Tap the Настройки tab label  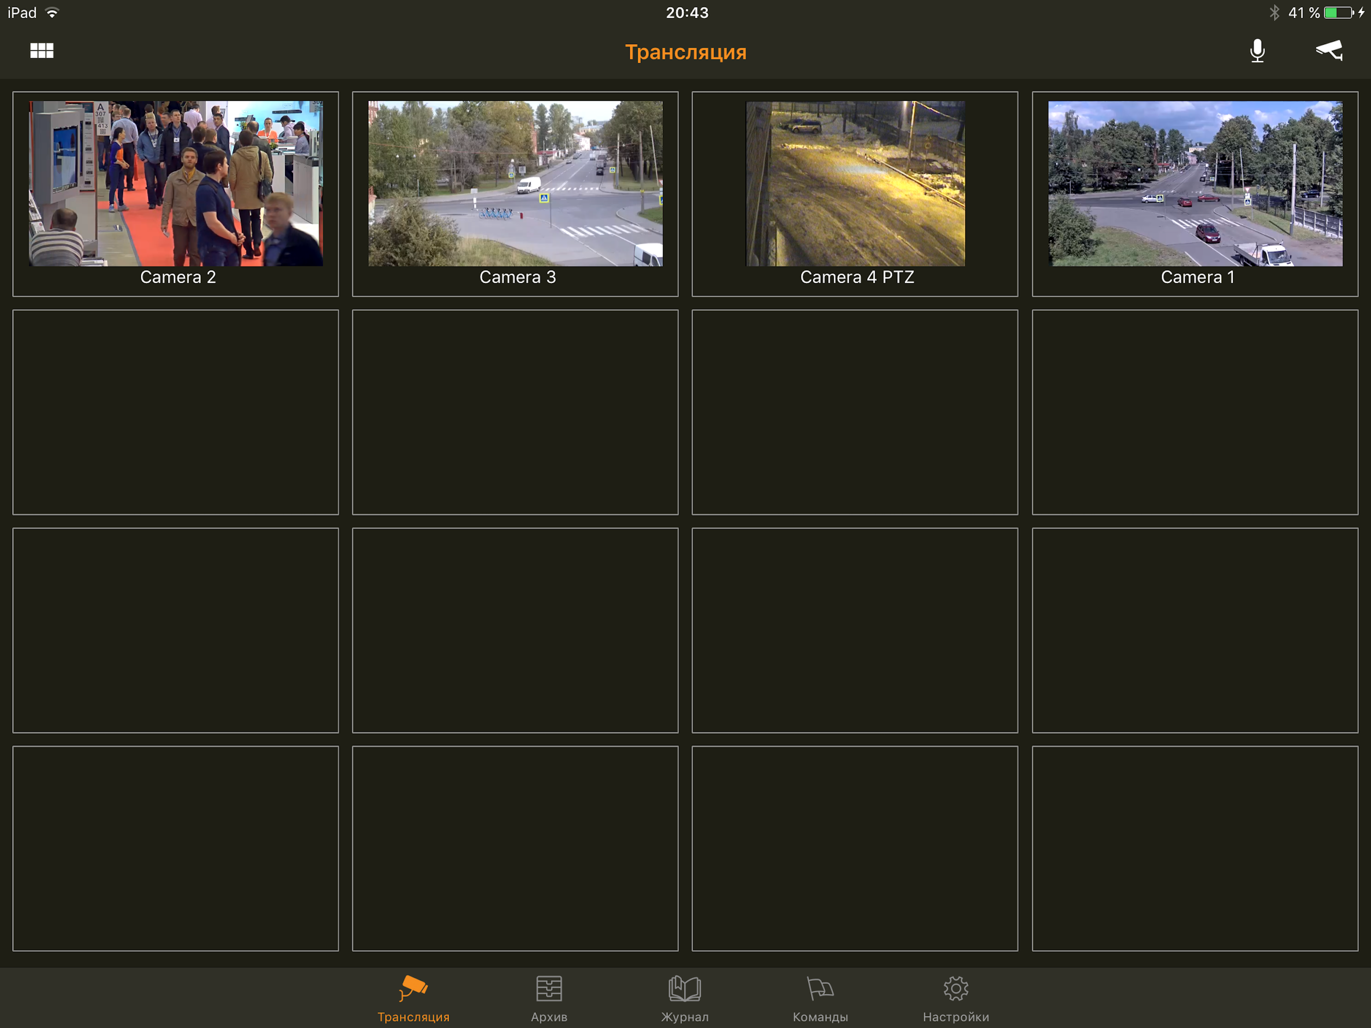[955, 1017]
